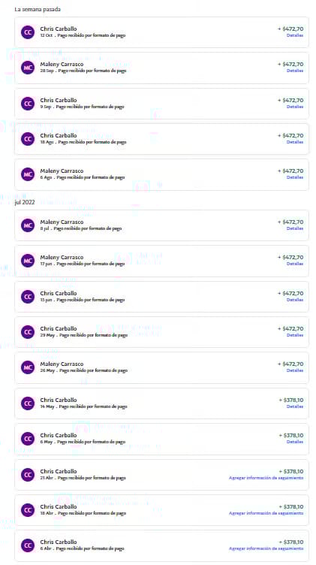The image size is (316, 565).
Task: Select the CC avatar of 9 Sep transaction
Action: point(28,104)
